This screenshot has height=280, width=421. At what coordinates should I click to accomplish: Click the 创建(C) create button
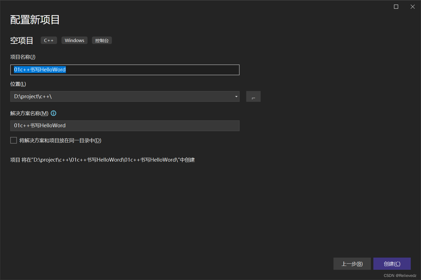[x=392, y=264]
